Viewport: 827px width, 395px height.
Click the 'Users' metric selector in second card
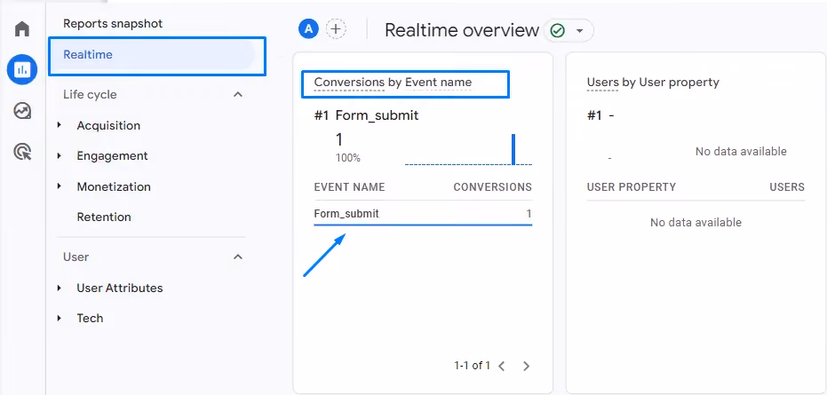[602, 83]
